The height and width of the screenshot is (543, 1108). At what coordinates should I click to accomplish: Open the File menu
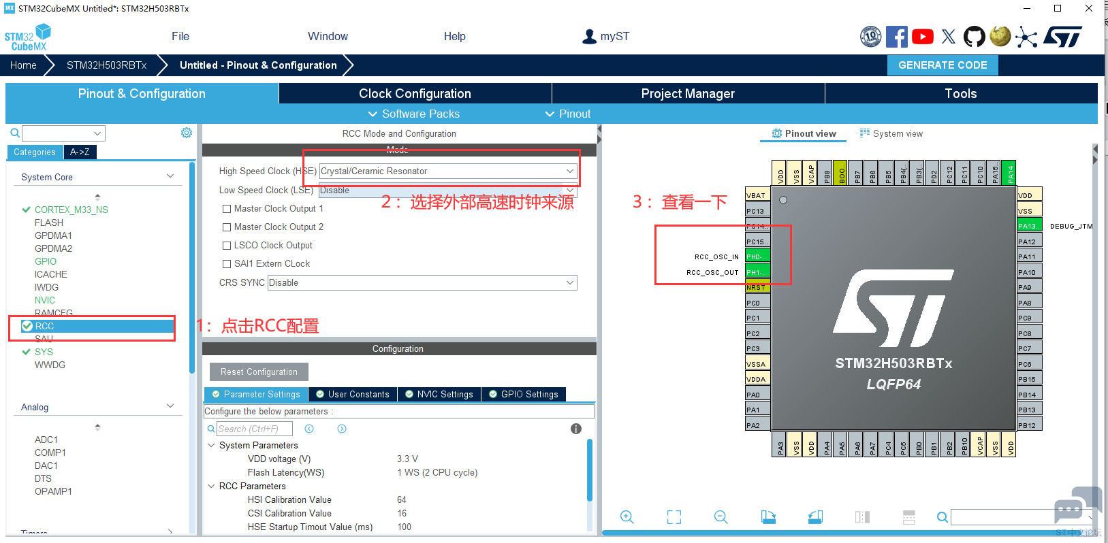tap(180, 37)
